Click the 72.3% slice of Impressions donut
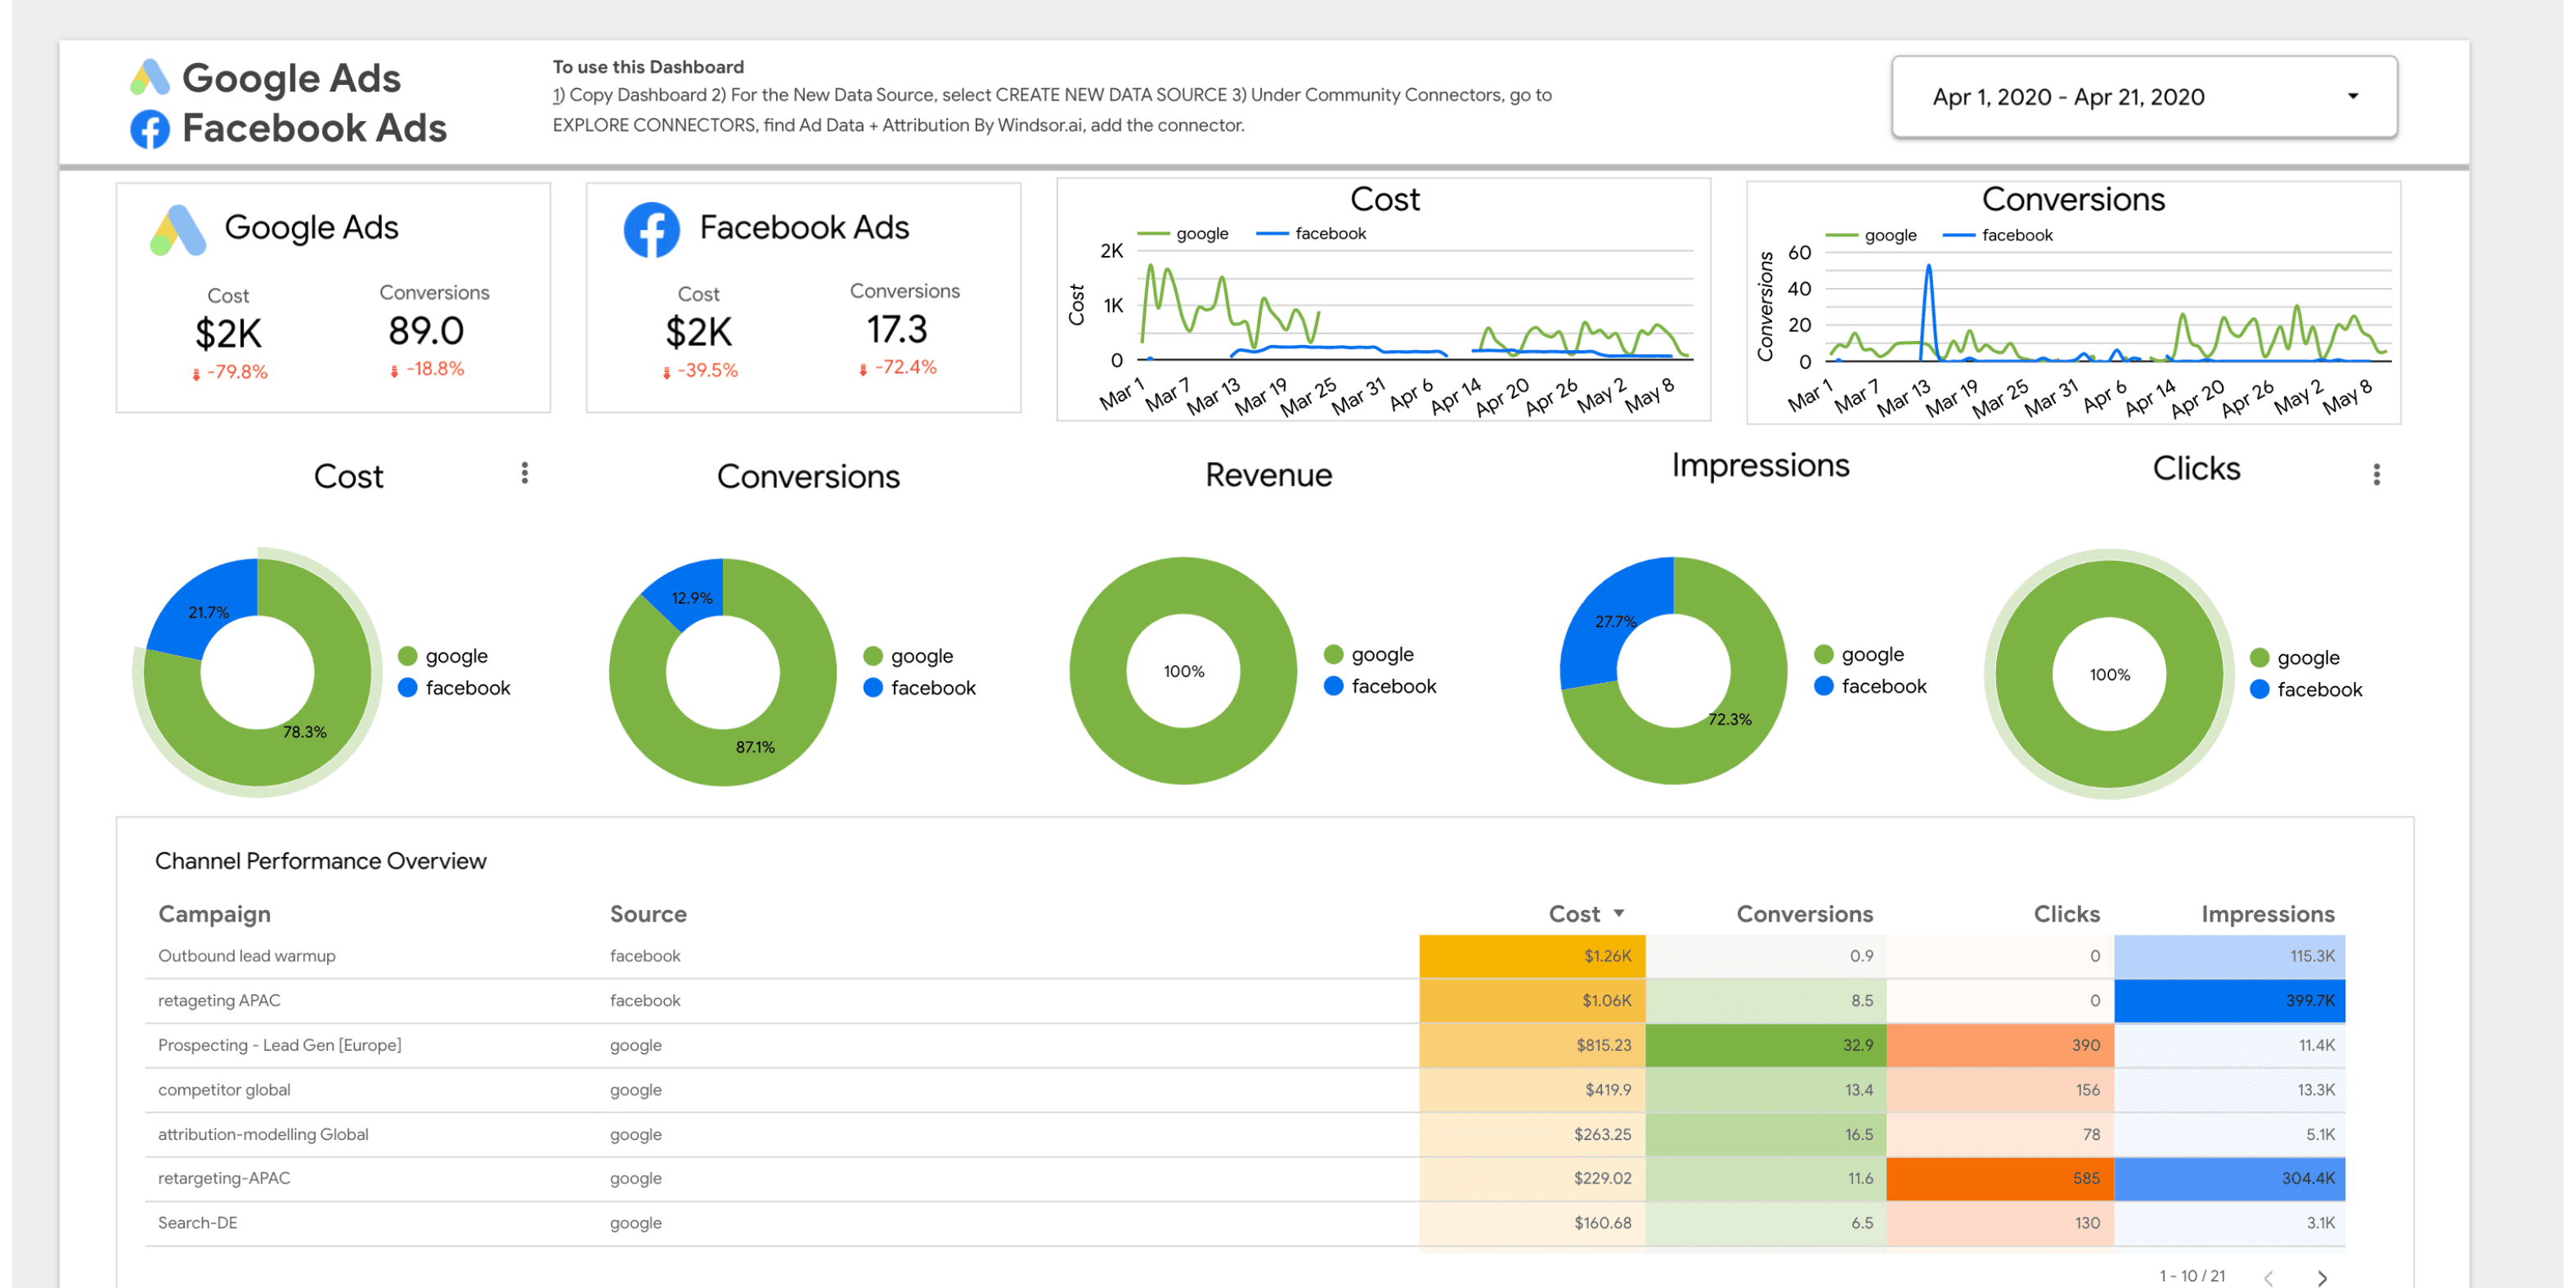The image size is (2576, 1288). (x=1729, y=719)
